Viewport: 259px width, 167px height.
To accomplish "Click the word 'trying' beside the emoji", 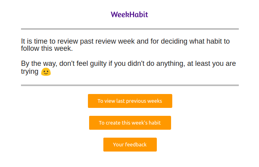I will (30, 72).
